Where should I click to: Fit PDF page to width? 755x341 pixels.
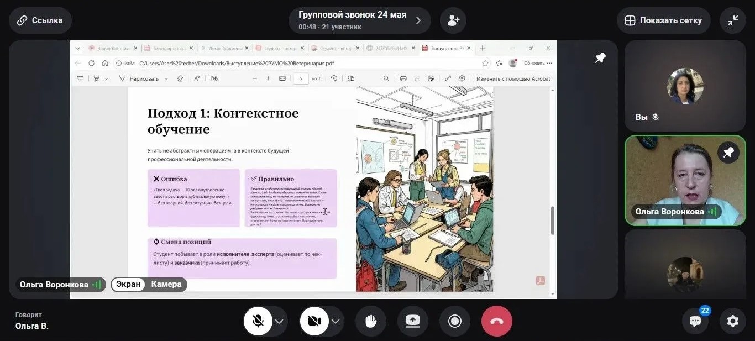(282, 78)
